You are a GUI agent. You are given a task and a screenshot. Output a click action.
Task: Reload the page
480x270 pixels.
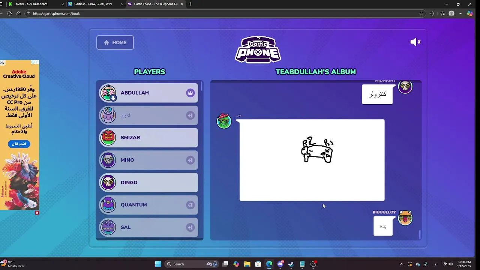(9, 13)
